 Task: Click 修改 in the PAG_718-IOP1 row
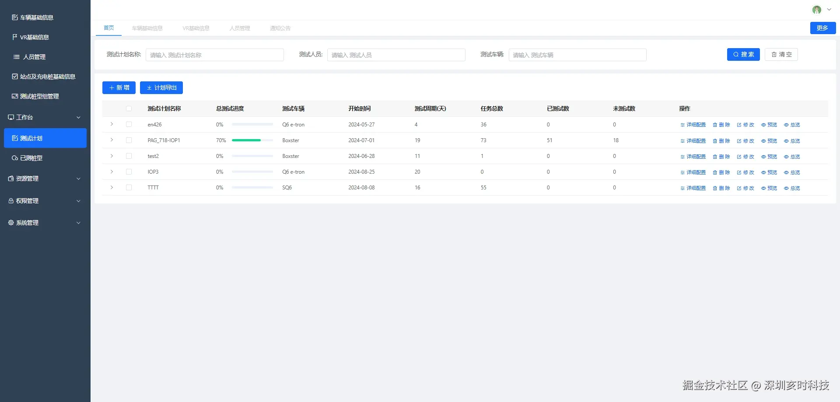click(745, 141)
